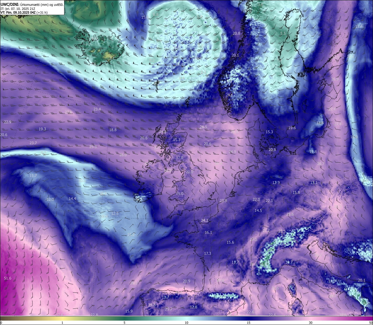The width and height of the screenshot is (373, 325).
Task: Click the 26.7 value over Poland
Action: coord(321,164)
